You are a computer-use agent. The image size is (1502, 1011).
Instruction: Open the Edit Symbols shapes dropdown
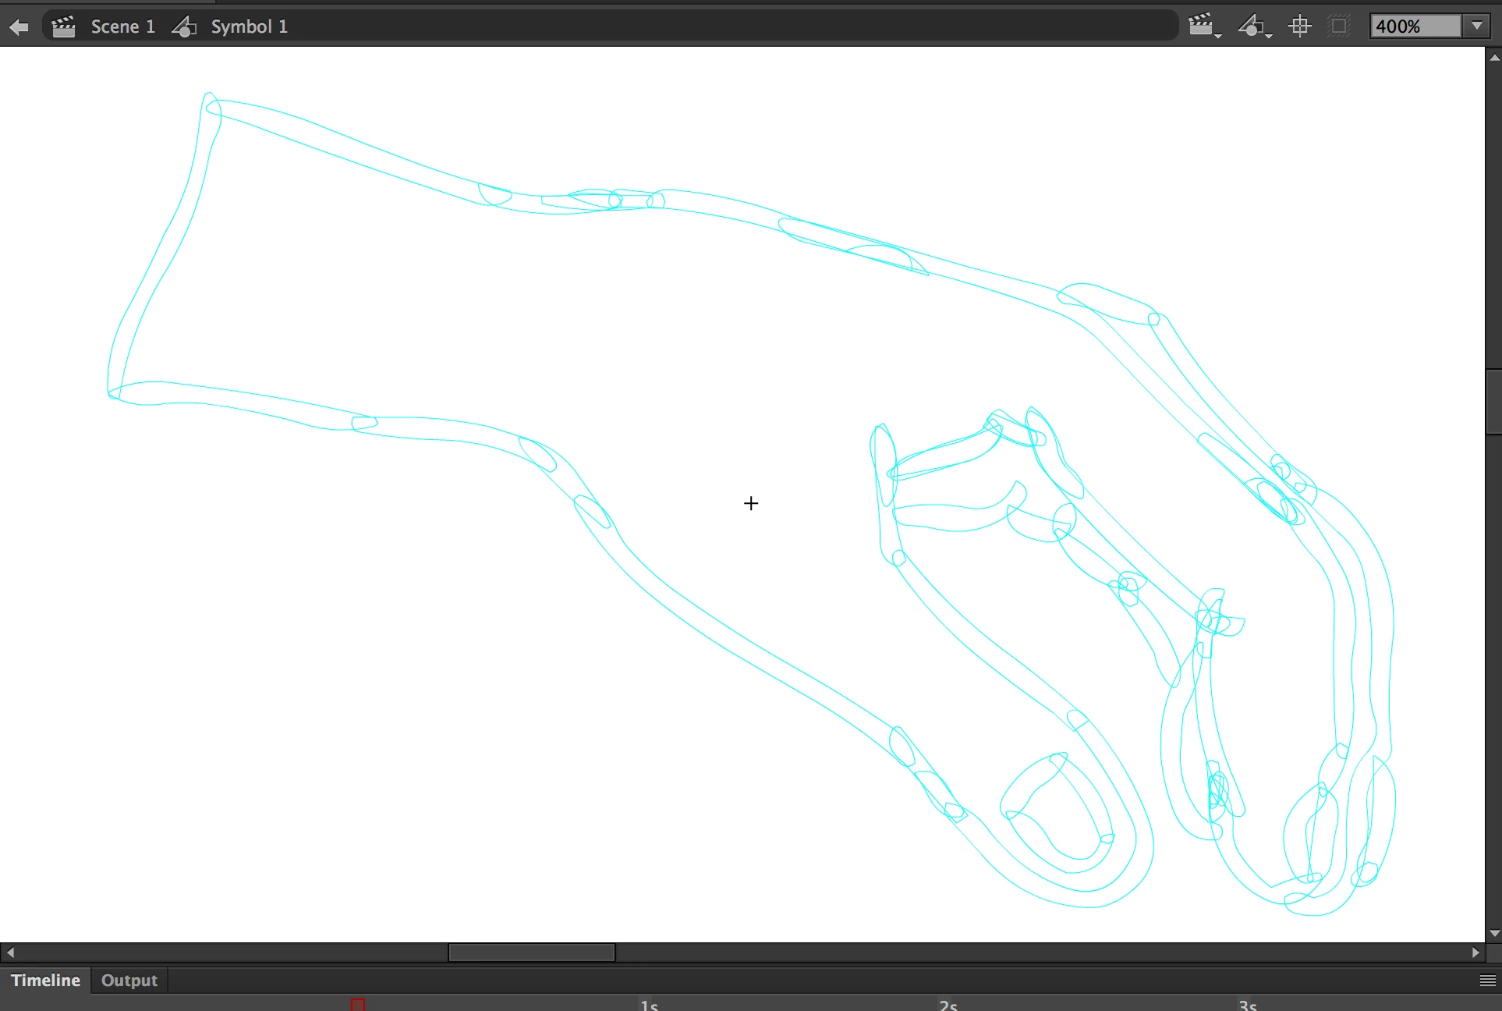pyautogui.click(x=1254, y=26)
